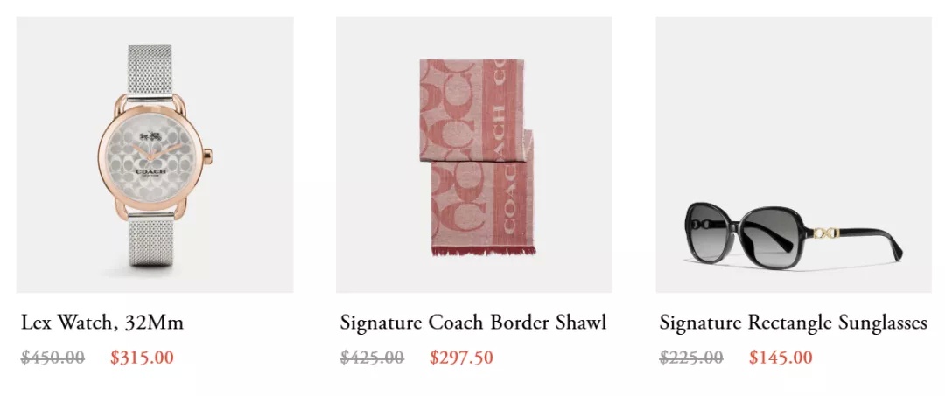Click the $315.00 sale price
This screenshot has width=945, height=396.
(143, 358)
